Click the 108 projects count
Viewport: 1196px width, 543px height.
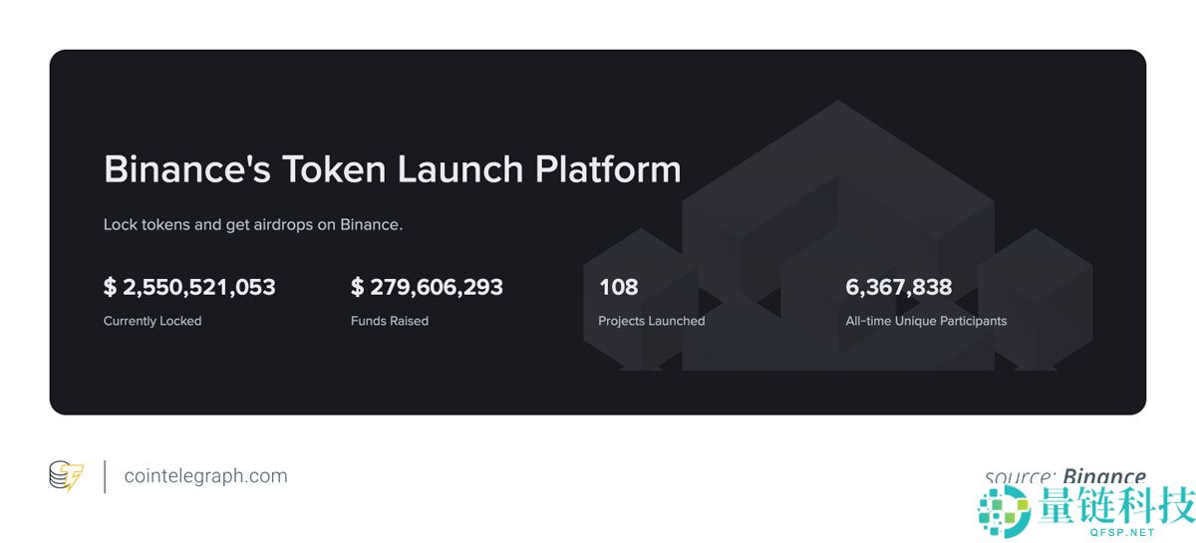[x=618, y=288]
